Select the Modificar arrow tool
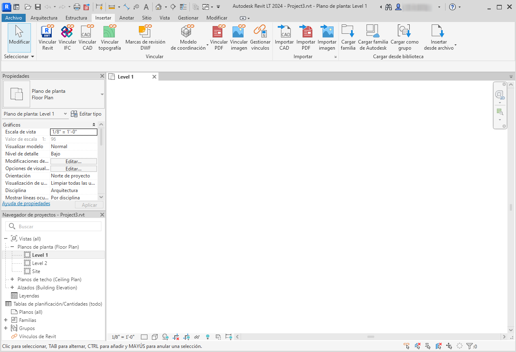 coord(19,37)
